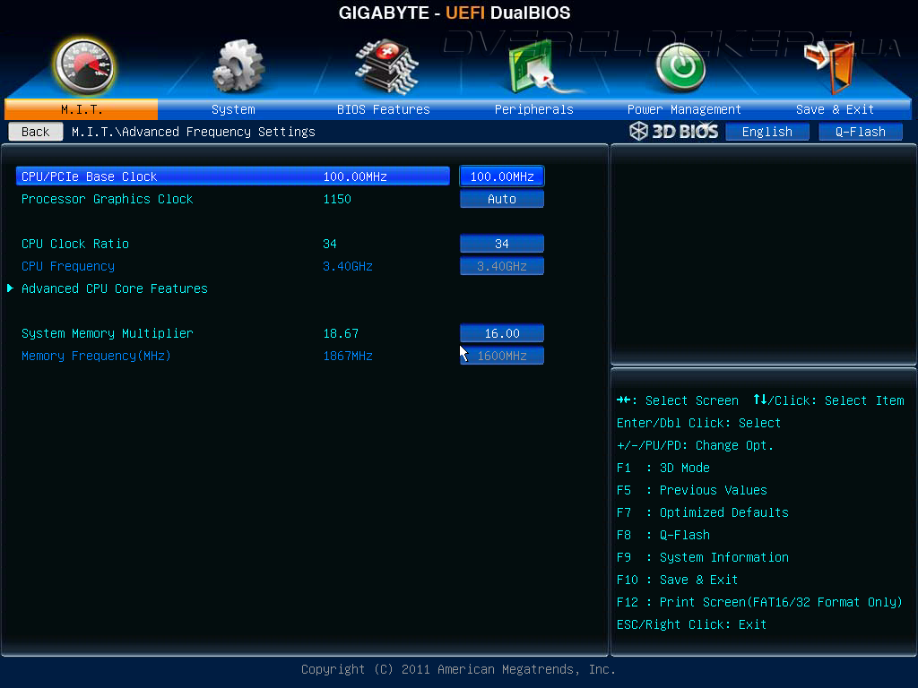This screenshot has height=688, width=918.
Task: Click the 1150 graphics clock value
Action: 337,199
